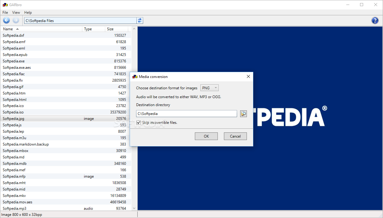Select Softpedia.eml file row
This screenshot has width=383, height=218.
(66, 48)
